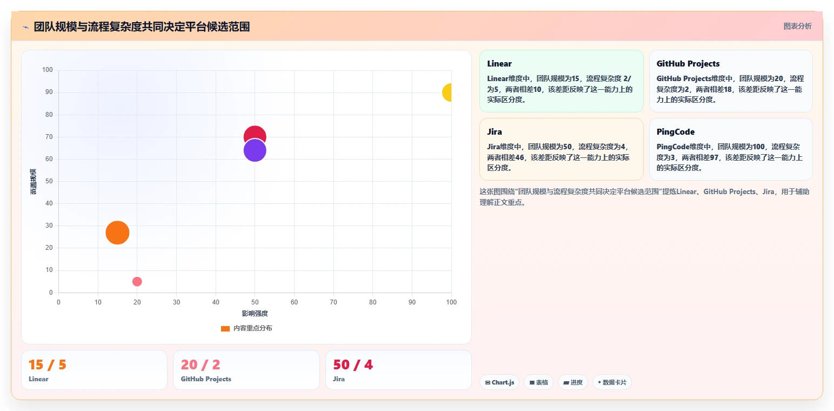Open the Linear info card
This screenshot has height=411, width=834.
pos(561,81)
